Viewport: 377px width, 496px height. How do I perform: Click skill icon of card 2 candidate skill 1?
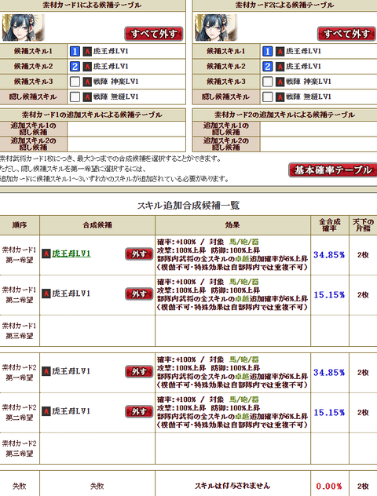[x=280, y=51]
